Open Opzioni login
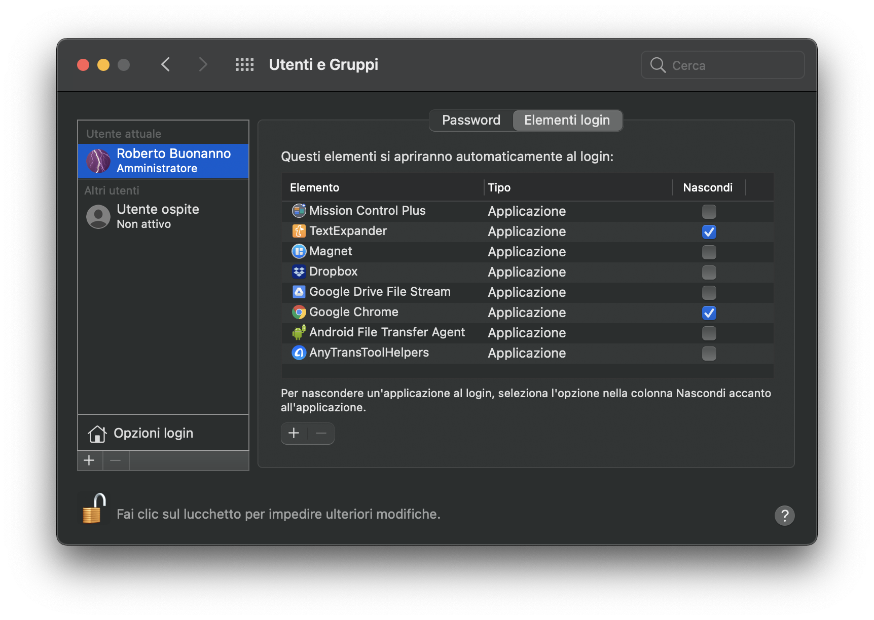This screenshot has width=874, height=620. pyautogui.click(x=163, y=433)
